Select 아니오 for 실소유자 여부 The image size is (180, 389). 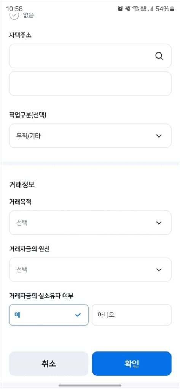tap(132, 315)
